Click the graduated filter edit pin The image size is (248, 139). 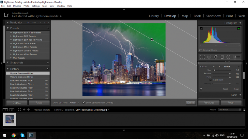(x=152, y=40)
